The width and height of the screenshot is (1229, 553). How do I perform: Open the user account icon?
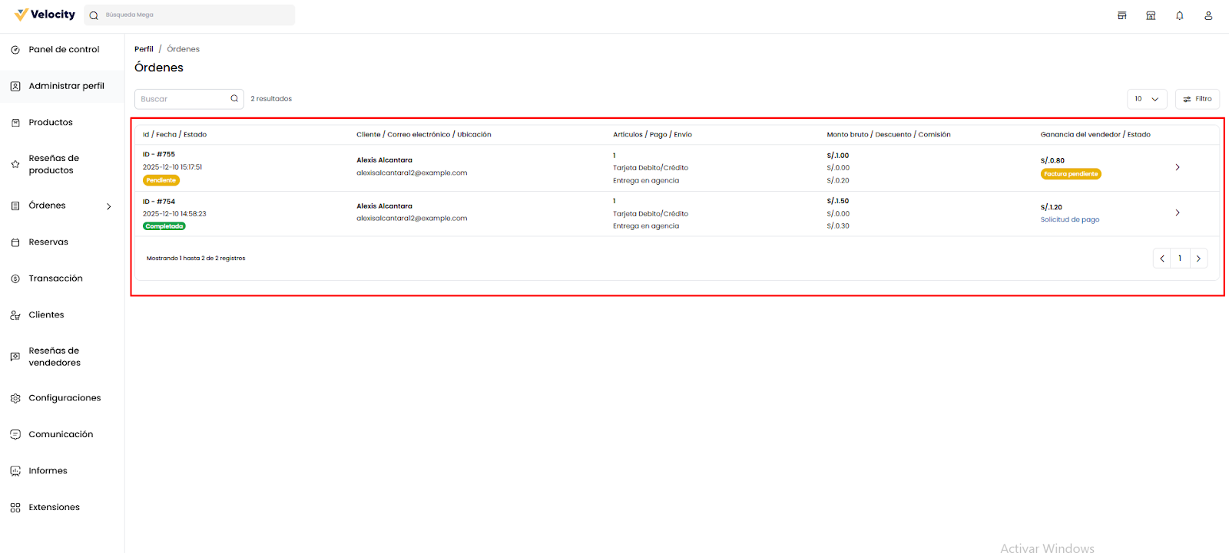click(x=1208, y=15)
